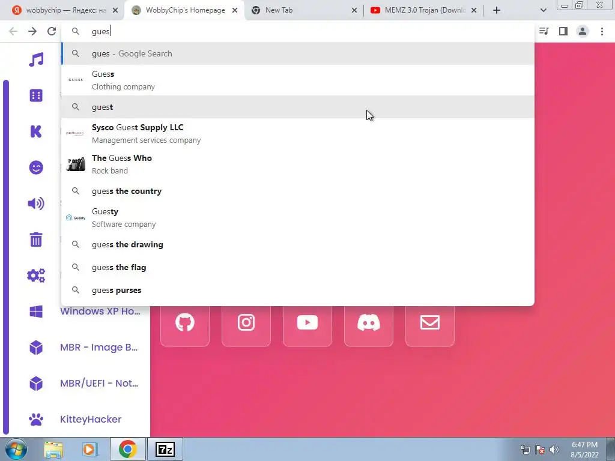
Task: Select The Guess Who Rock band suggestion
Action: pyautogui.click(x=298, y=164)
